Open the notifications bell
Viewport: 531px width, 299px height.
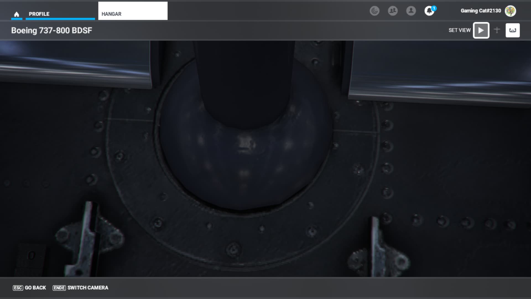click(x=429, y=11)
